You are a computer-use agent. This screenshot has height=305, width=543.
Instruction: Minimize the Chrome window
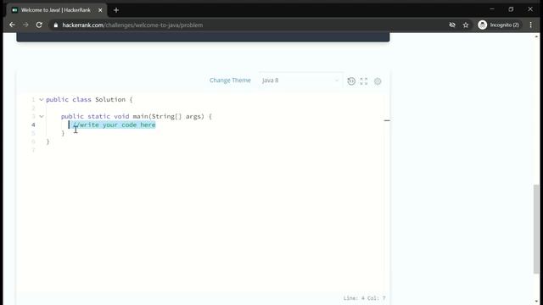click(492, 9)
